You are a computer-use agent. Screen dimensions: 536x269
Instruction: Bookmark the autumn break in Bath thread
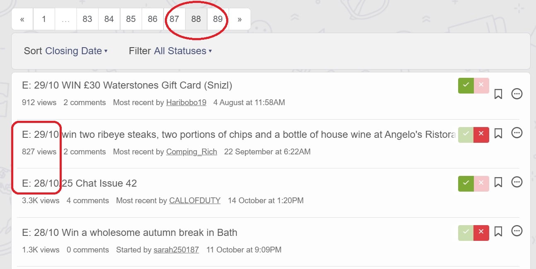click(x=498, y=231)
